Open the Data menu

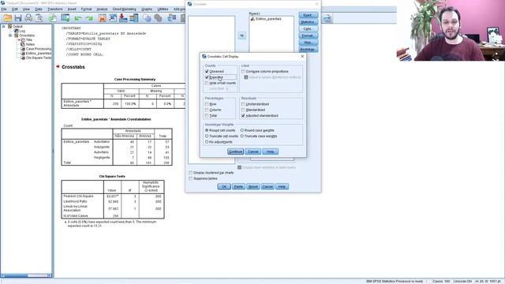tap(39, 9)
